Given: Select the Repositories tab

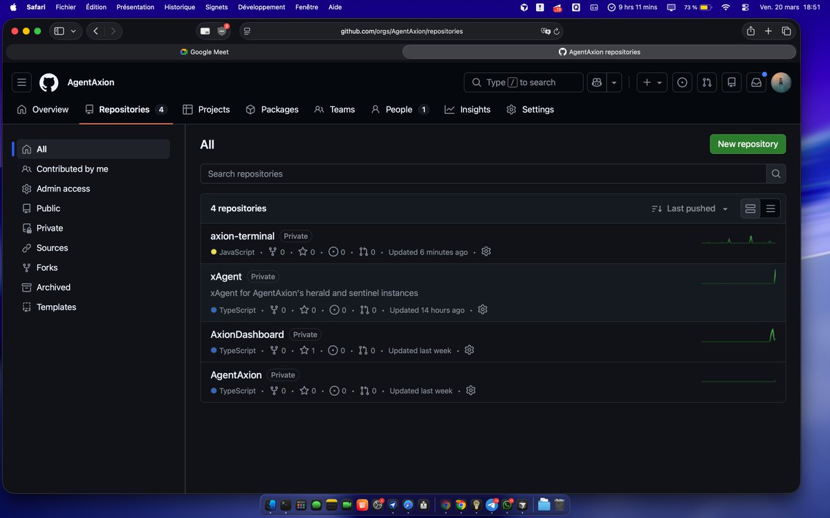Looking at the screenshot, I should tap(126, 109).
